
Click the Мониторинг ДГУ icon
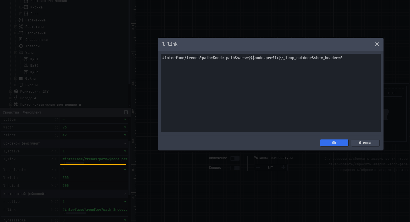click(16, 92)
